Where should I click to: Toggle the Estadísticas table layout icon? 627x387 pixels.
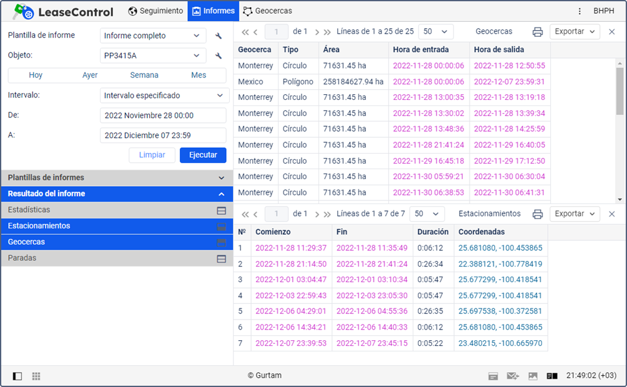[221, 210]
